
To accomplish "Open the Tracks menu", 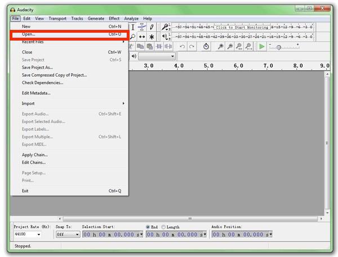I will (x=77, y=19).
